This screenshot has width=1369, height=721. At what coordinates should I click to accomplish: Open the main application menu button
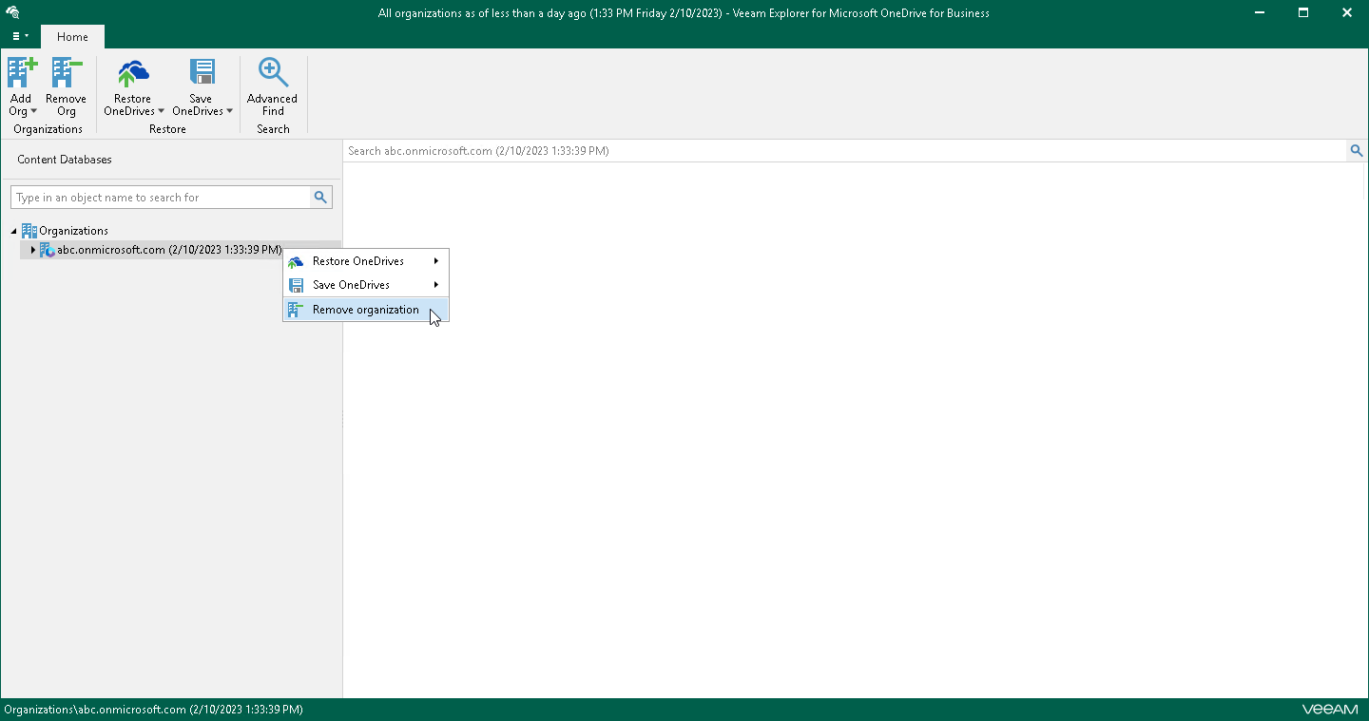(20, 36)
